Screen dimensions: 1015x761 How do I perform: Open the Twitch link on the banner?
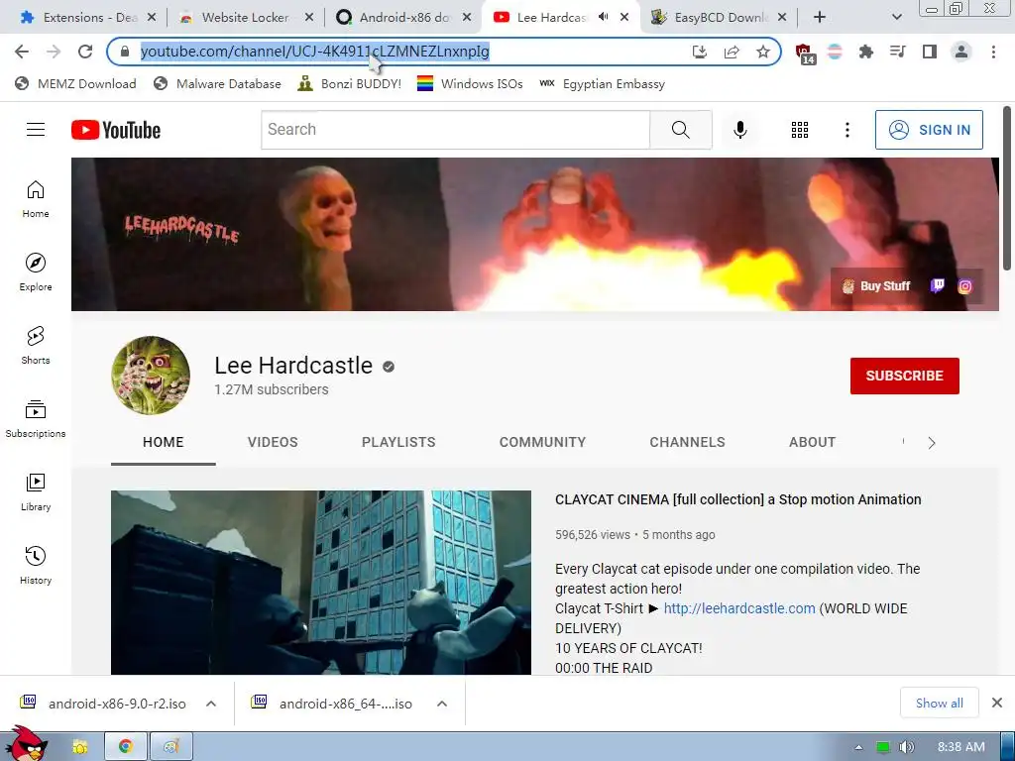(938, 286)
